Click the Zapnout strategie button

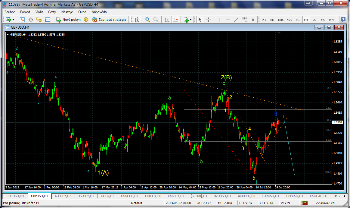[x=109, y=20]
